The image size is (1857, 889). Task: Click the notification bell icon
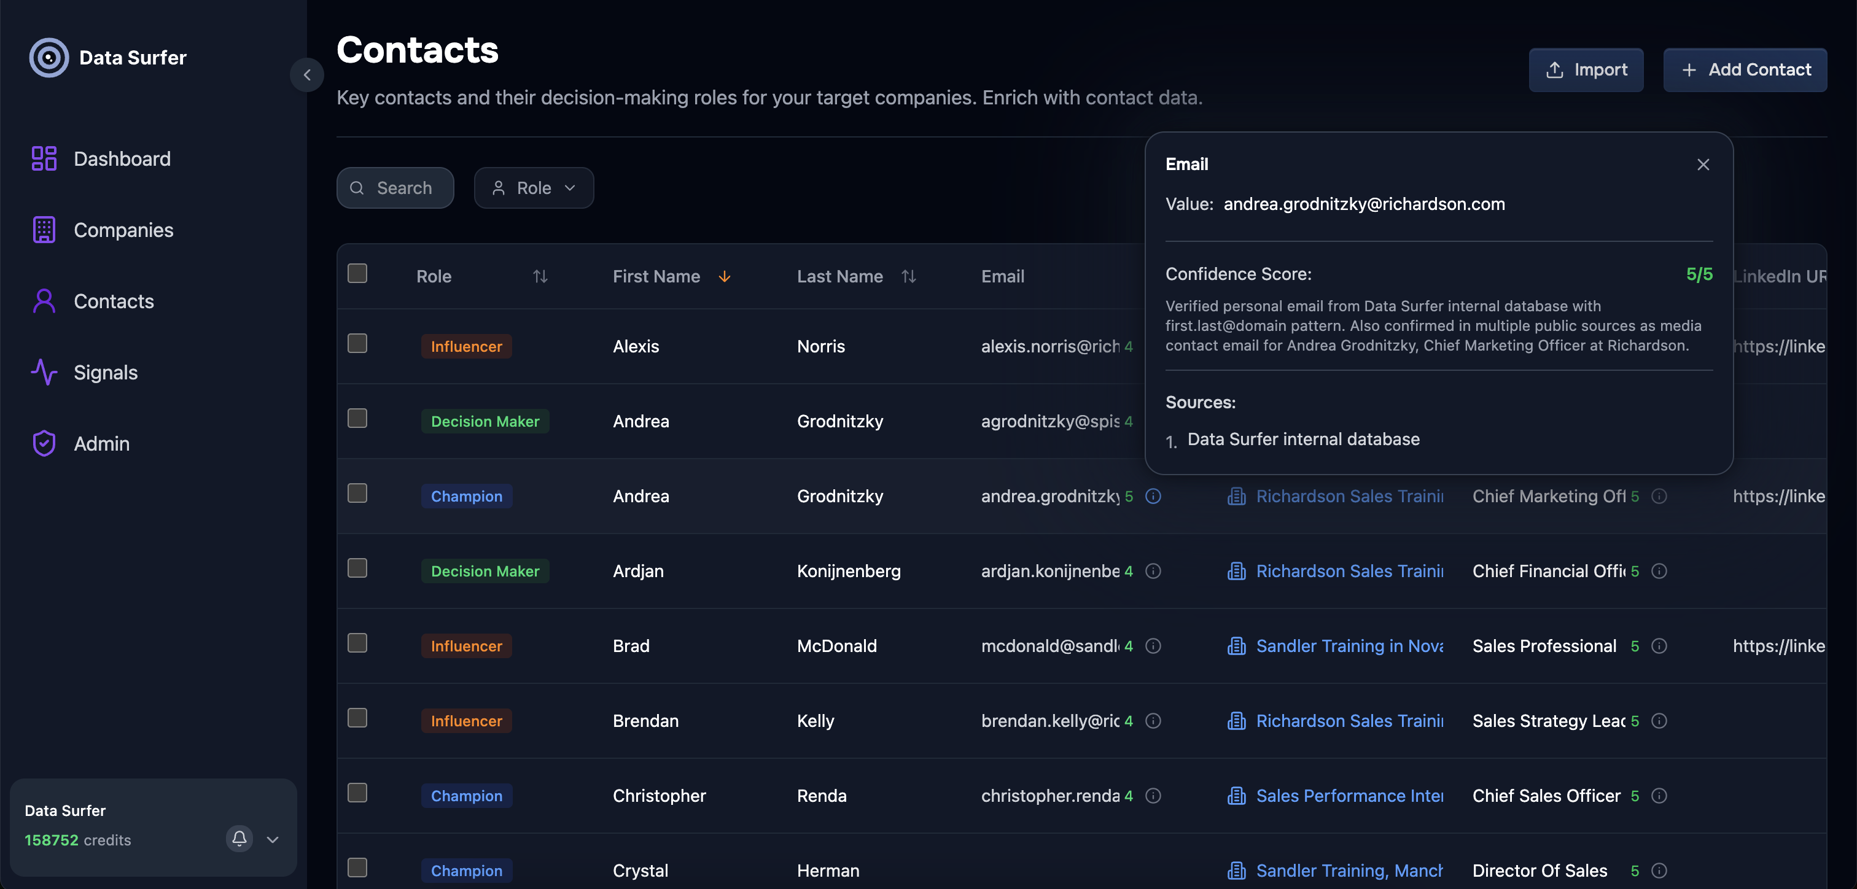point(239,839)
